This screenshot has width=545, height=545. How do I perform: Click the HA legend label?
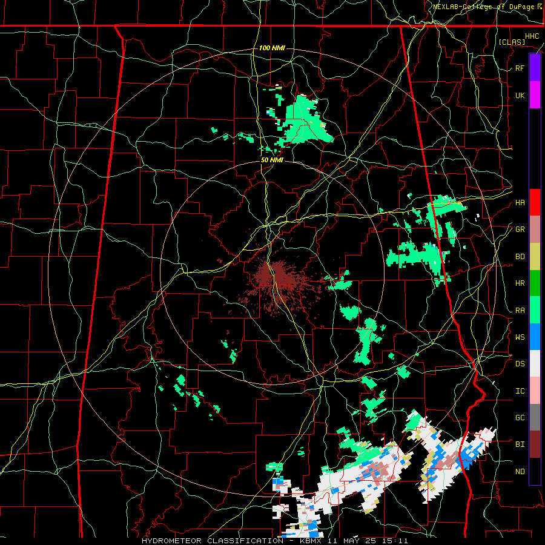(x=520, y=203)
